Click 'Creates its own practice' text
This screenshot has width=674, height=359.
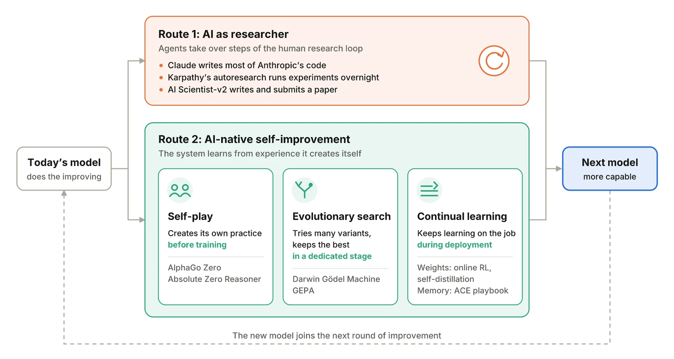point(215,233)
